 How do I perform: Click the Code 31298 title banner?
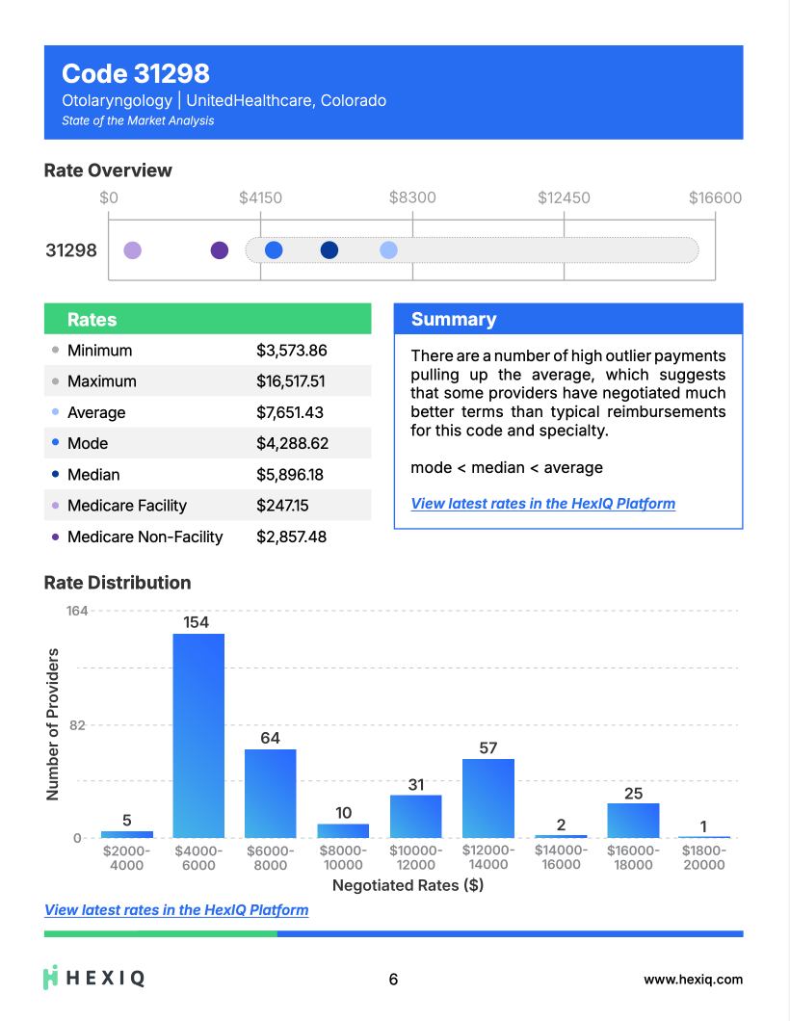[x=393, y=93]
